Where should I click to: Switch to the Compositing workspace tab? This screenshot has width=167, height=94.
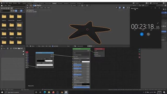tap(73, 3)
